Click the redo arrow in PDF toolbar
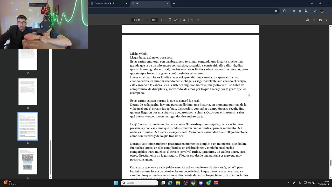Screen dimensions: 332x187 tap(198, 20)
